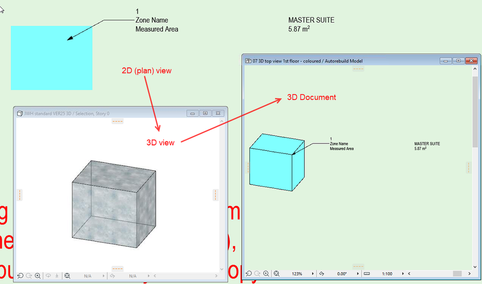The width and height of the screenshot is (482, 284).
Task: Click the Zoom In magnifier in the 3D Document window
Action: click(266, 273)
